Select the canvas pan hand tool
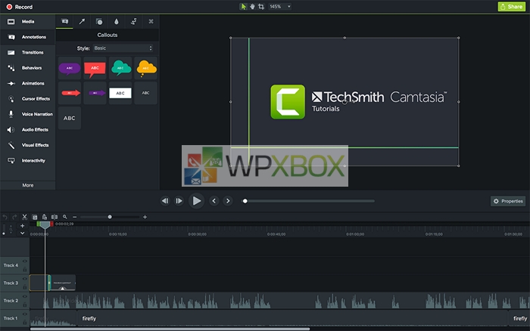The image size is (530, 331). pos(252,6)
